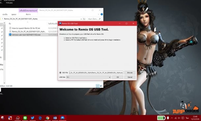201x121 pixels.
Task: Open the Manage ribbon tab below purple header
Action: pyautogui.click(x=28, y=15)
